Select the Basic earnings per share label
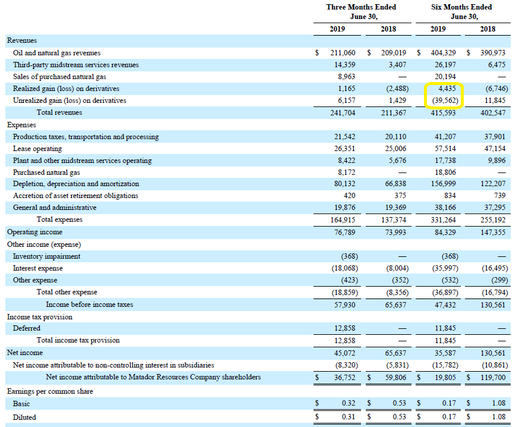The height and width of the screenshot is (427, 516). point(21,404)
